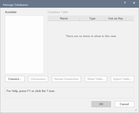Click the Connect... button
The width and height of the screenshot is (139, 113).
(15, 79)
